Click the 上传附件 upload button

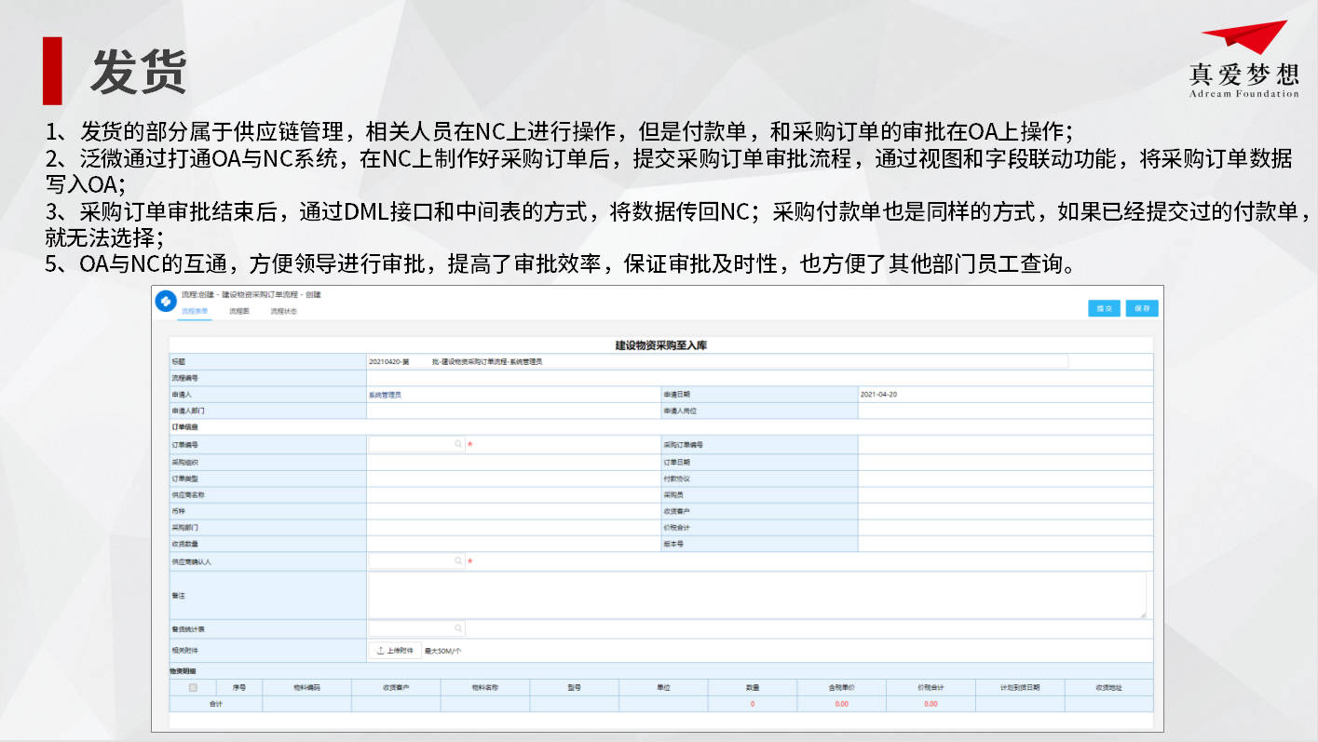(395, 651)
